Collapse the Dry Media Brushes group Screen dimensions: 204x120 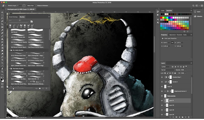tap(9, 50)
